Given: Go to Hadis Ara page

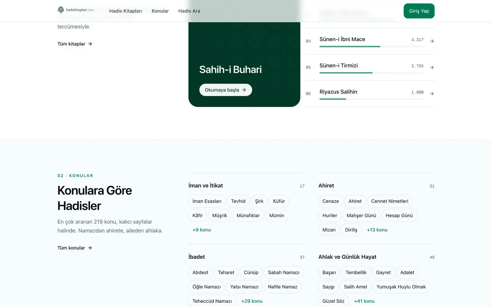Looking at the screenshot, I should point(189,11).
